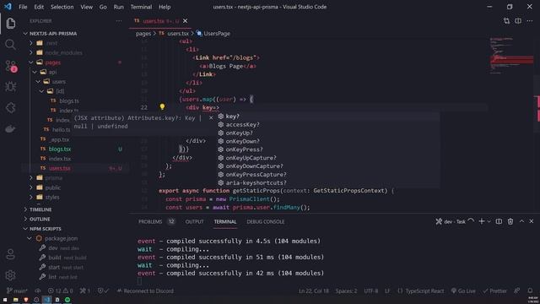Click errors and warnings count in status bar
The height and width of the screenshot is (304, 540).
tap(60, 290)
